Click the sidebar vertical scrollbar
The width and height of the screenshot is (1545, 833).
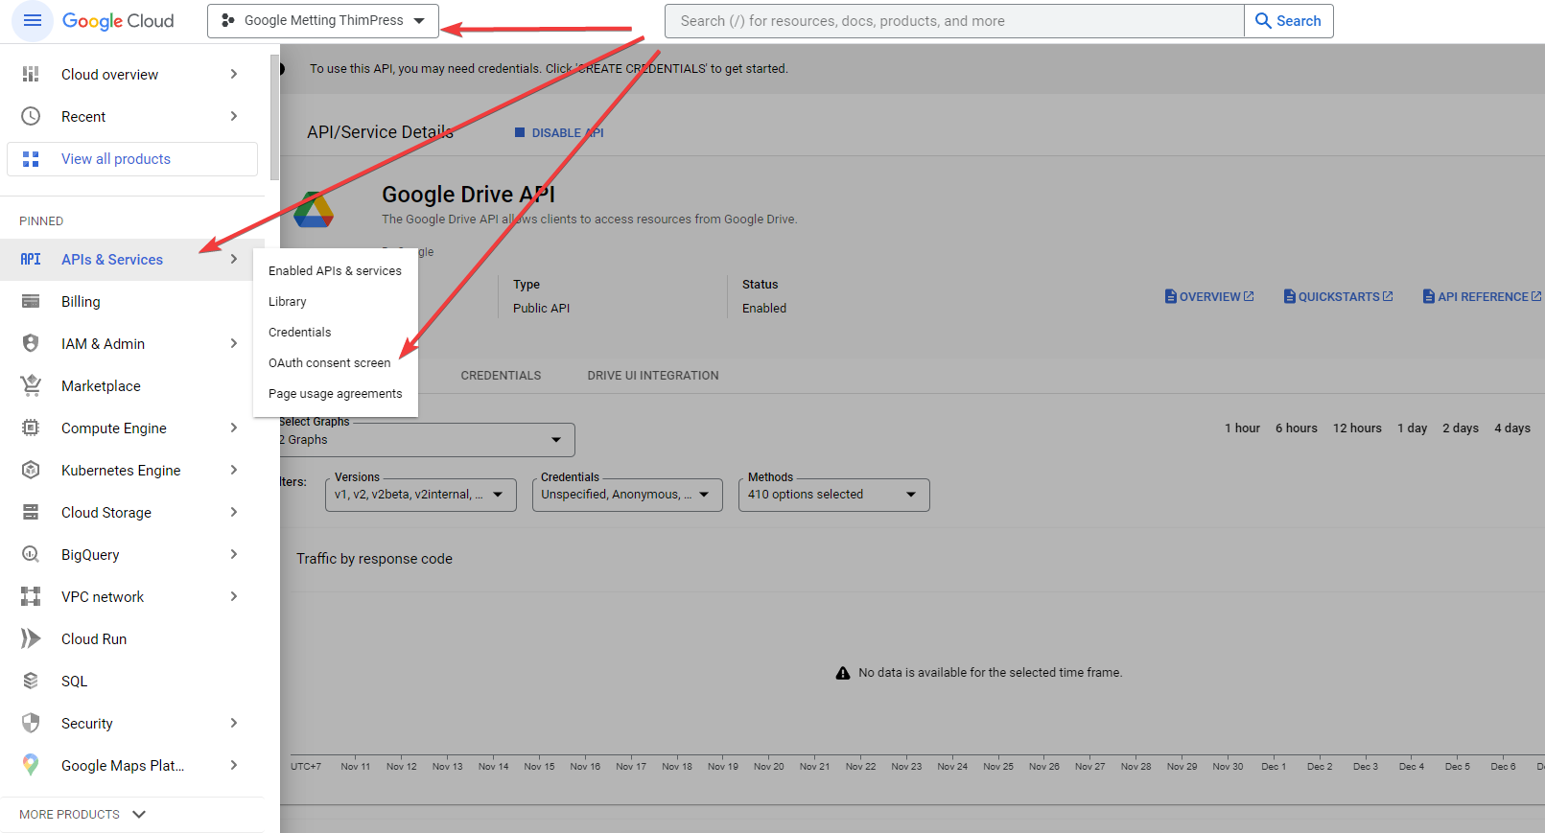(275, 119)
